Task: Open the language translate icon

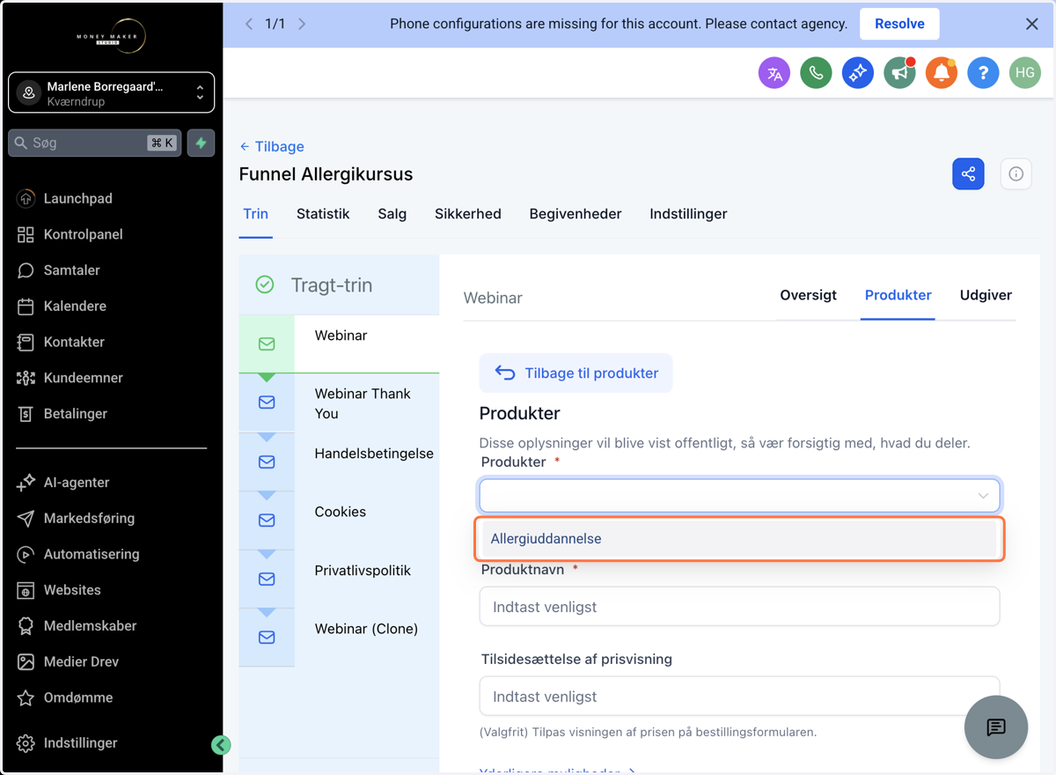Action: click(x=774, y=73)
